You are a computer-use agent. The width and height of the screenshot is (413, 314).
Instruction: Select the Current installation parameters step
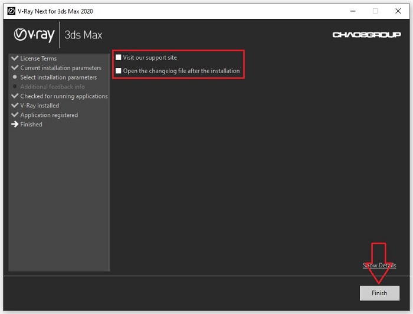[x=61, y=68]
